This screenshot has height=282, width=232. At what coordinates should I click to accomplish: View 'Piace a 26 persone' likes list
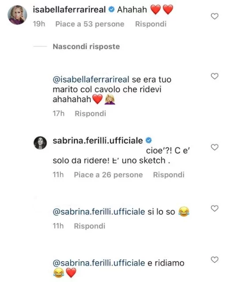coord(109,174)
